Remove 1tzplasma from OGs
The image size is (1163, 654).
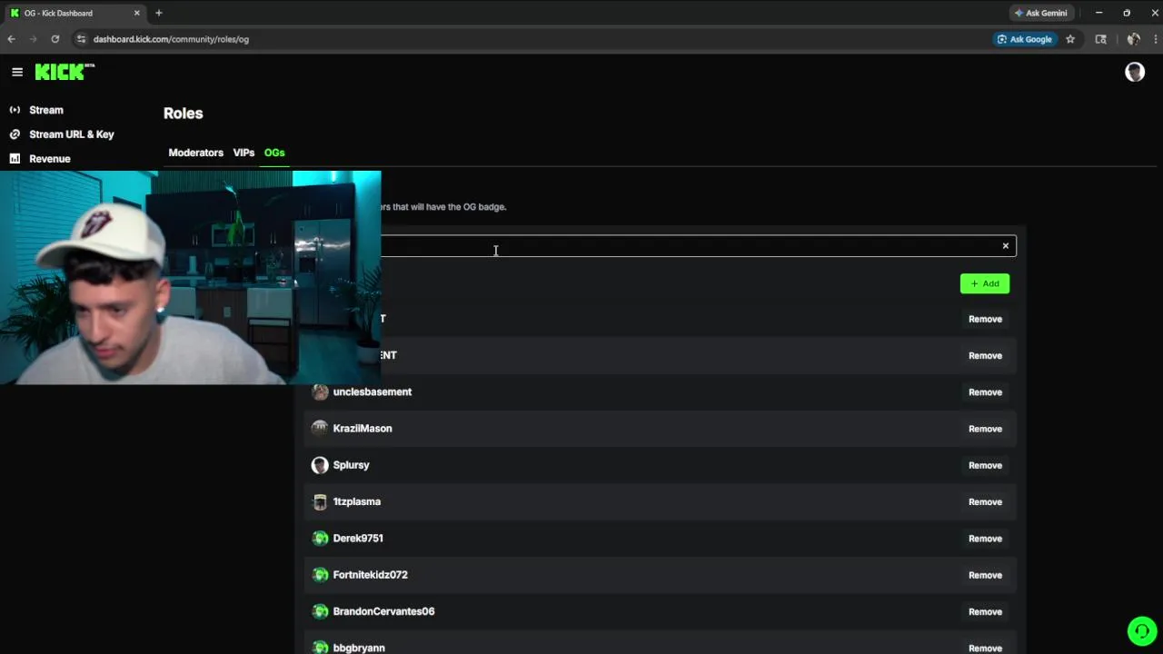(x=985, y=501)
